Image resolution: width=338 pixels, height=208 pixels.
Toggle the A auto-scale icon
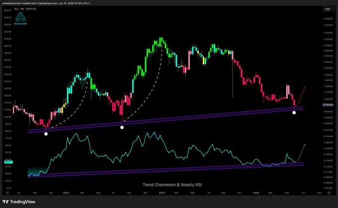coord(329,193)
